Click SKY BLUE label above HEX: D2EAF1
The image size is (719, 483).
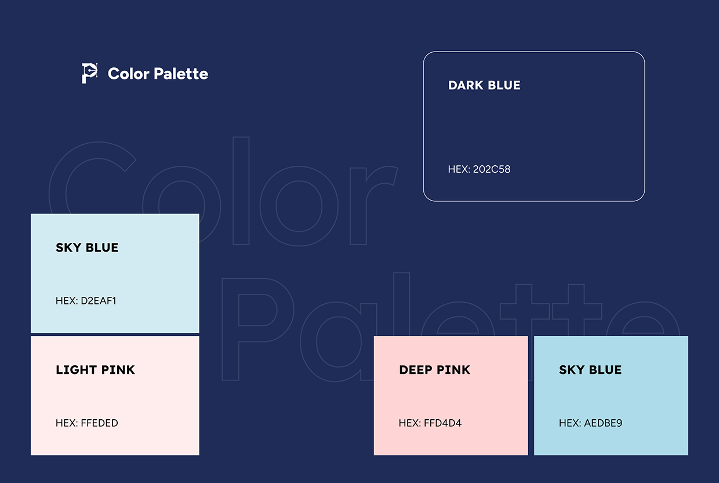[x=87, y=248]
